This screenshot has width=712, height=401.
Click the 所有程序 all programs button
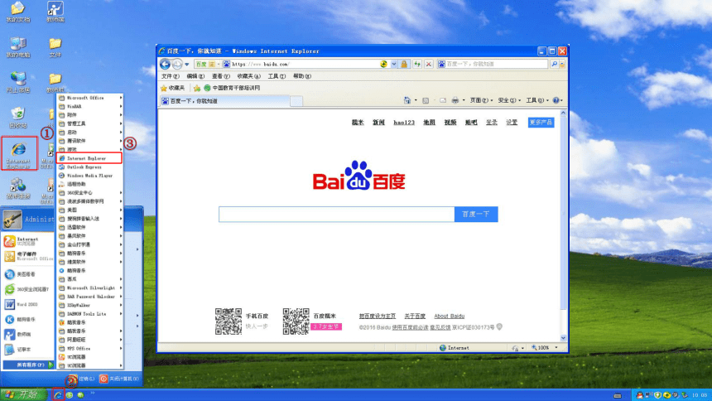(x=28, y=365)
